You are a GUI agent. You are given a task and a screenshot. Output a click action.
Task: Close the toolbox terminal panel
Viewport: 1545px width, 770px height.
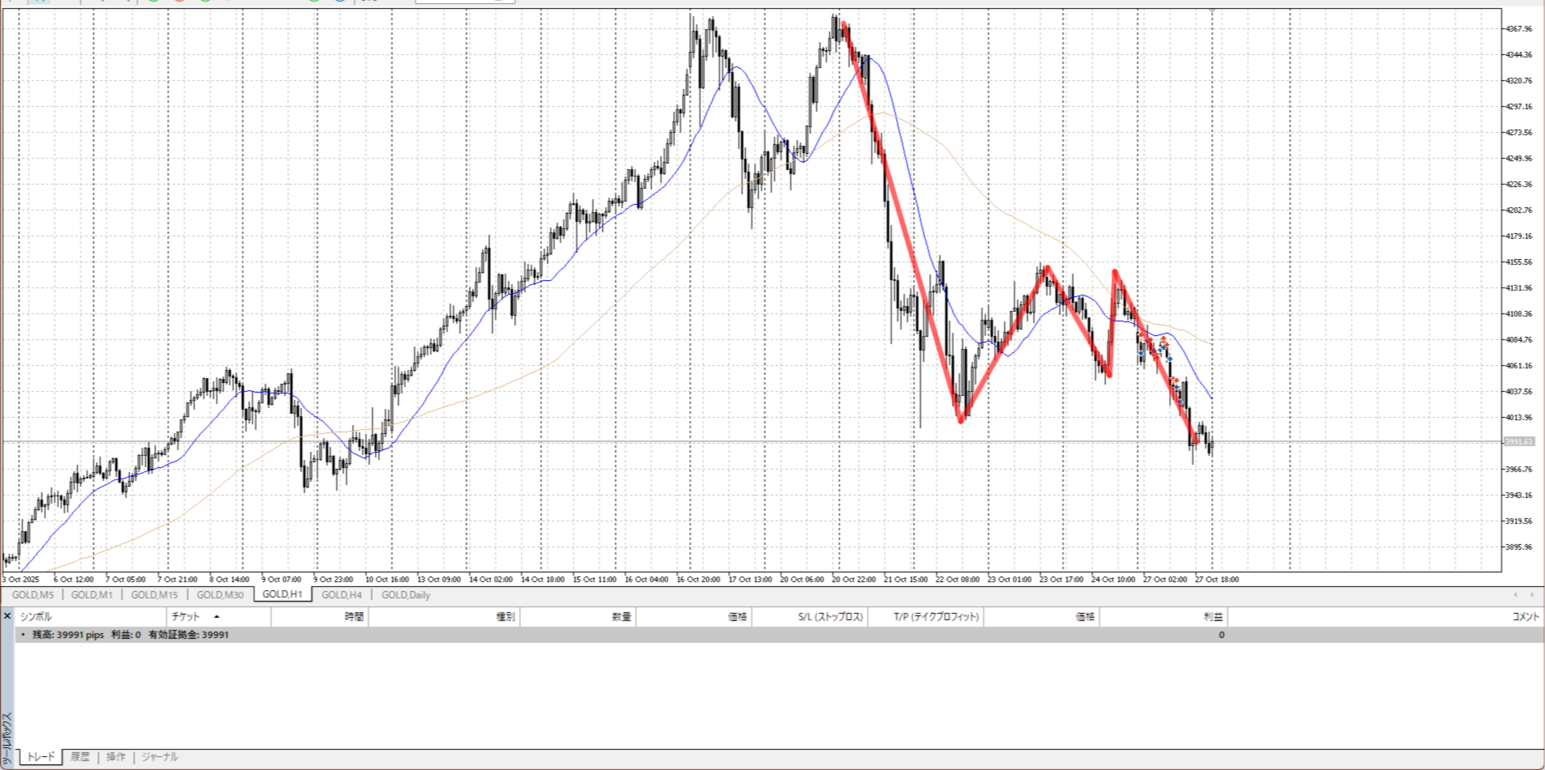[x=7, y=616]
